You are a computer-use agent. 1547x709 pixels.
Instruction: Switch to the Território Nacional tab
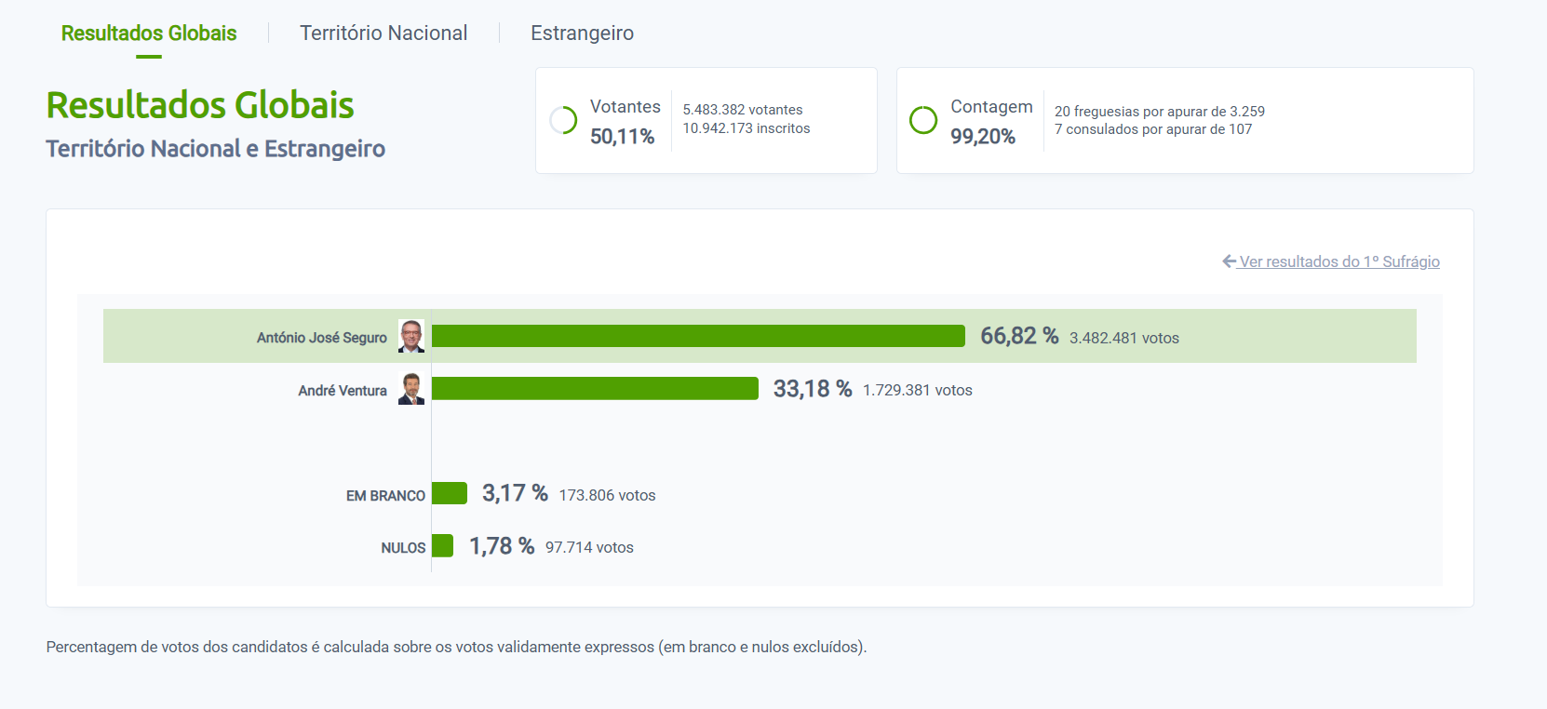(383, 33)
